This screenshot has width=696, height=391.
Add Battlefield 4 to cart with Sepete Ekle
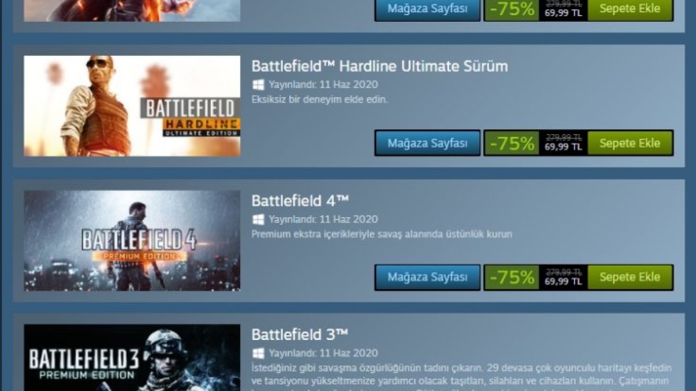[630, 277]
